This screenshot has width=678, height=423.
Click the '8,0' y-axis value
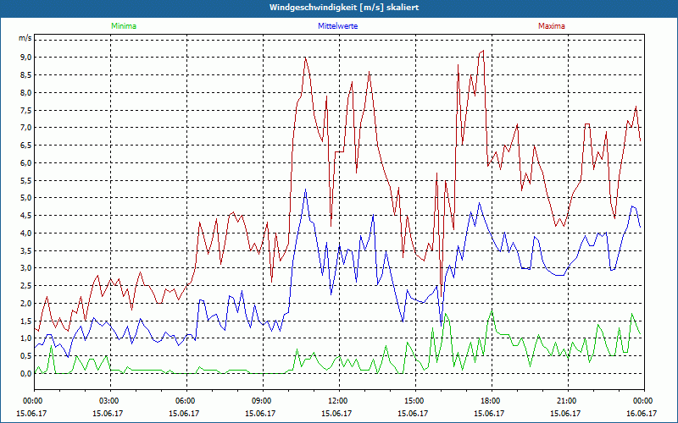click(x=26, y=93)
